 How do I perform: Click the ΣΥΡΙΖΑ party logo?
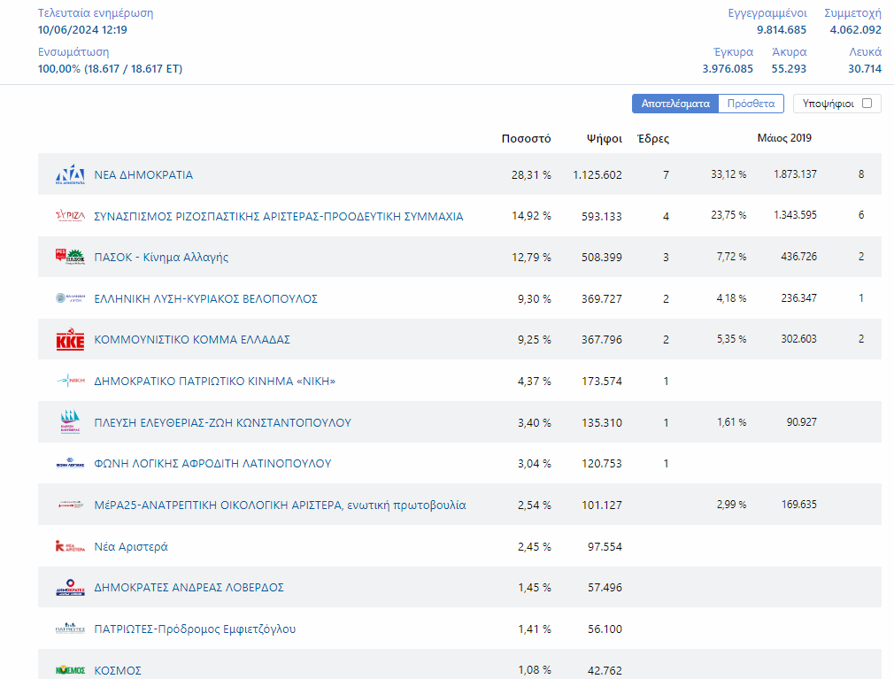point(70,216)
